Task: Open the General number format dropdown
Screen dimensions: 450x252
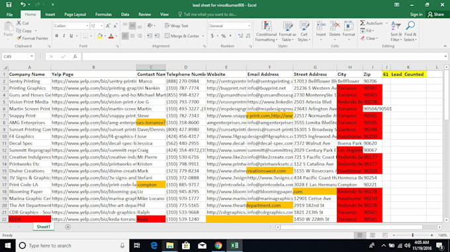Action: point(249,26)
